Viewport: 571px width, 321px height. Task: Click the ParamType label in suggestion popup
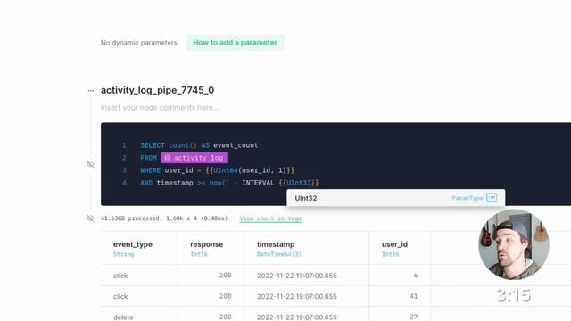(468, 198)
